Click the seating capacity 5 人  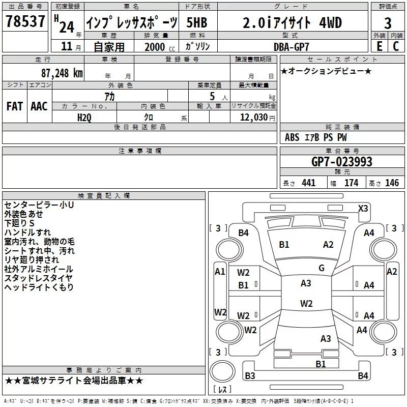[218, 97]
